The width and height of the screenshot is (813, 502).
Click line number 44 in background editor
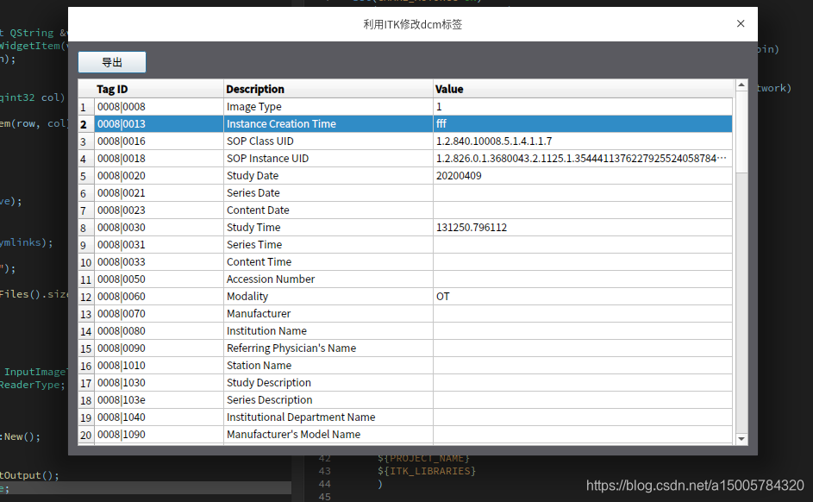point(324,484)
